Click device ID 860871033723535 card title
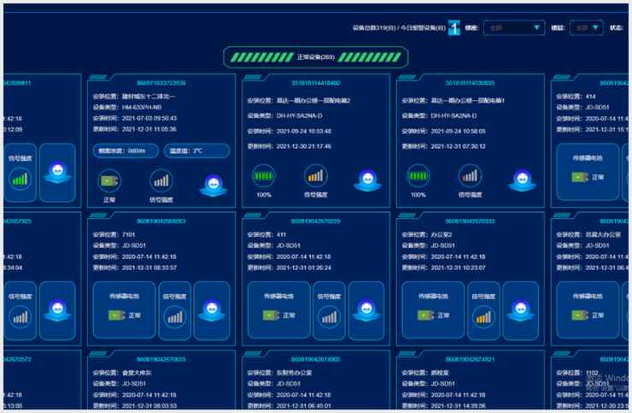 pos(161,83)
